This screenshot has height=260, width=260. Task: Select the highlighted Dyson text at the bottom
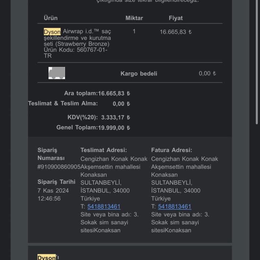click(x=46, y=257)
